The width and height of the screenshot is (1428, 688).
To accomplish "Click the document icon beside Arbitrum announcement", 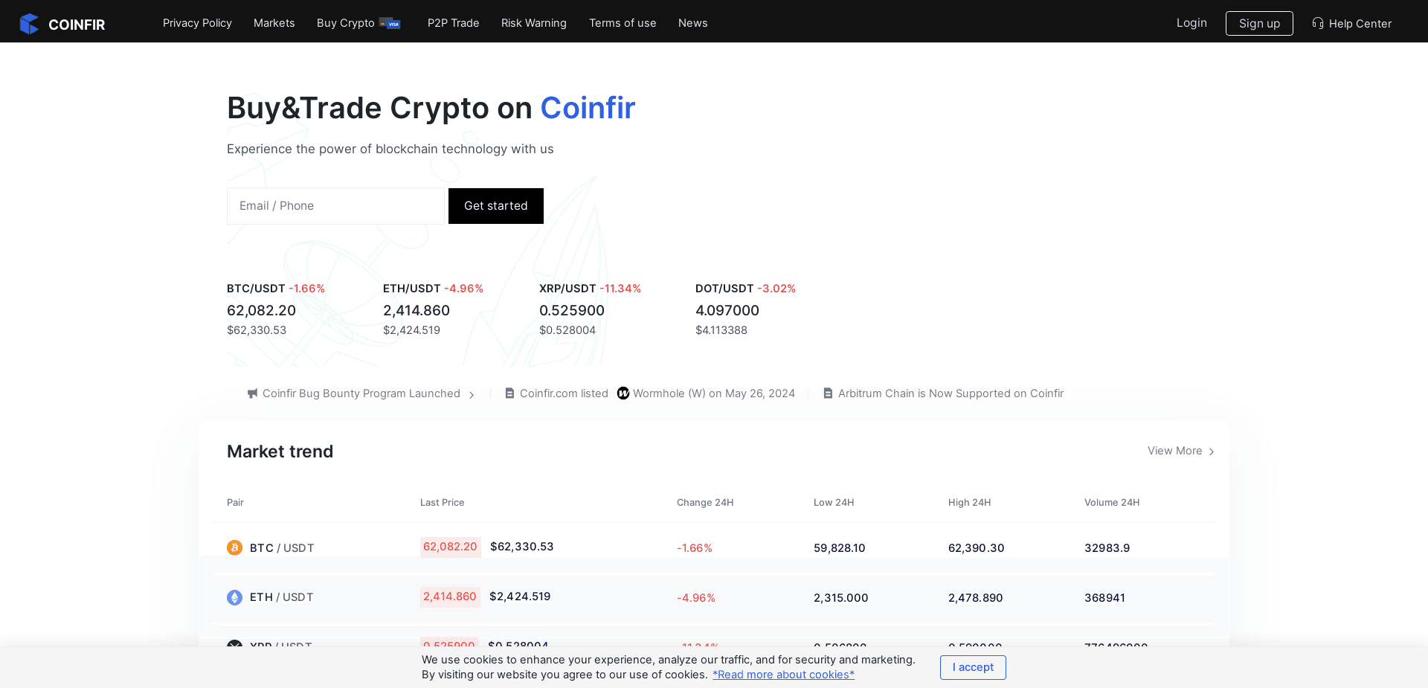I will [x=828, y=393].
